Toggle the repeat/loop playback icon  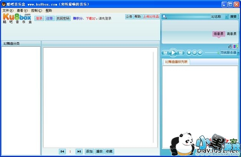tap(194, 53)
